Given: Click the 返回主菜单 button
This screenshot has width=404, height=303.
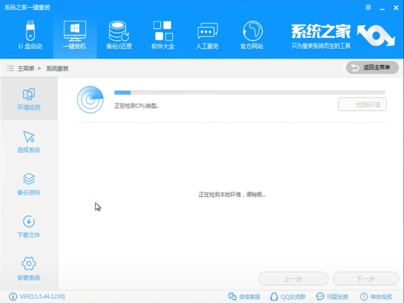Looking at the screenshot, I should point(372,68).
